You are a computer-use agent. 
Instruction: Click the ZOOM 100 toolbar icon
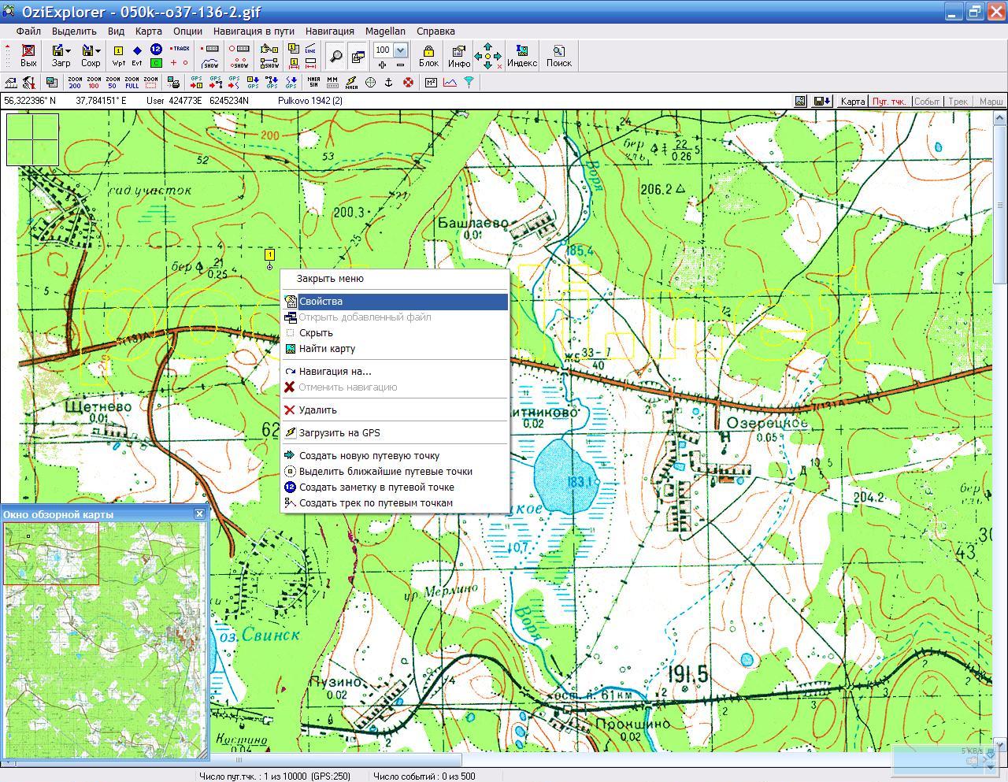(94, 82)
